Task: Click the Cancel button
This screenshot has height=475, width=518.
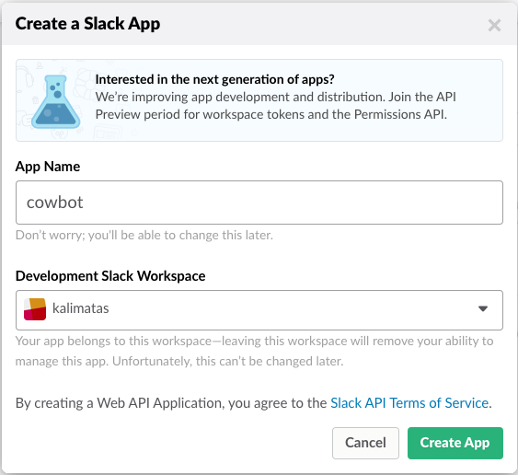Action: point(365,443)
